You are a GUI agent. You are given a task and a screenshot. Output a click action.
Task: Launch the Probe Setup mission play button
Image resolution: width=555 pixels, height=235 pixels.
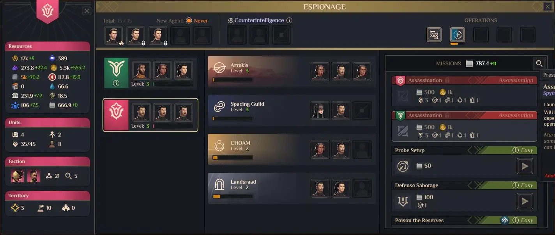tap(525, 166)
